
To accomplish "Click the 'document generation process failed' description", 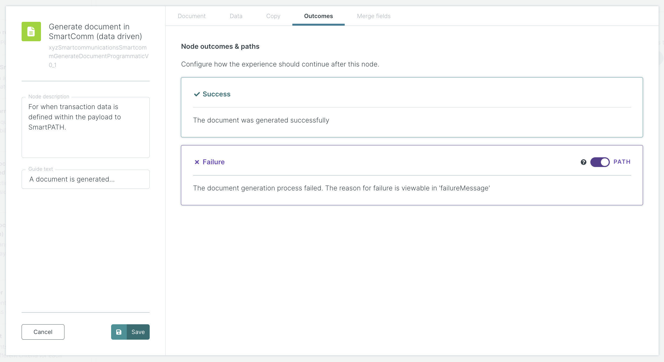I will pos(341,188).
